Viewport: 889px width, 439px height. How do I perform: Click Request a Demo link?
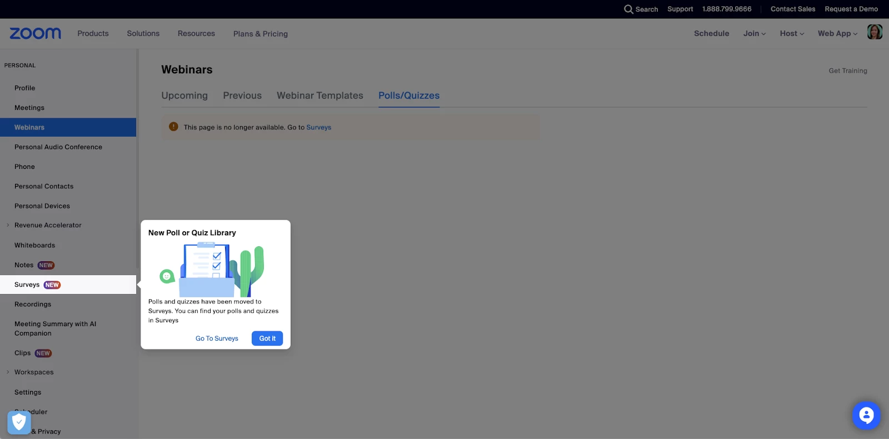pyautogui.click(x=851, y=9)
